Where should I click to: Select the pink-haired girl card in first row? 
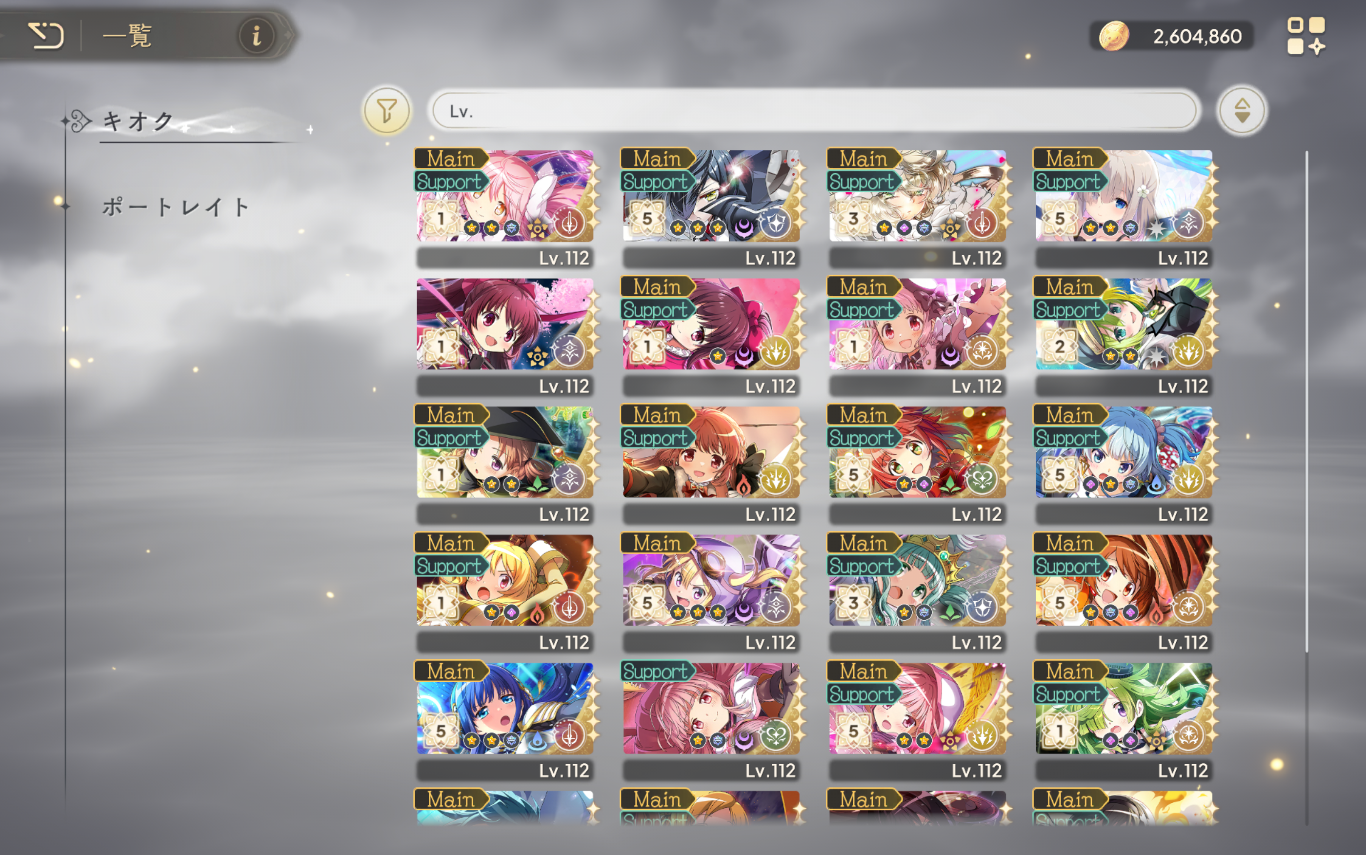[x=505, y=208]
